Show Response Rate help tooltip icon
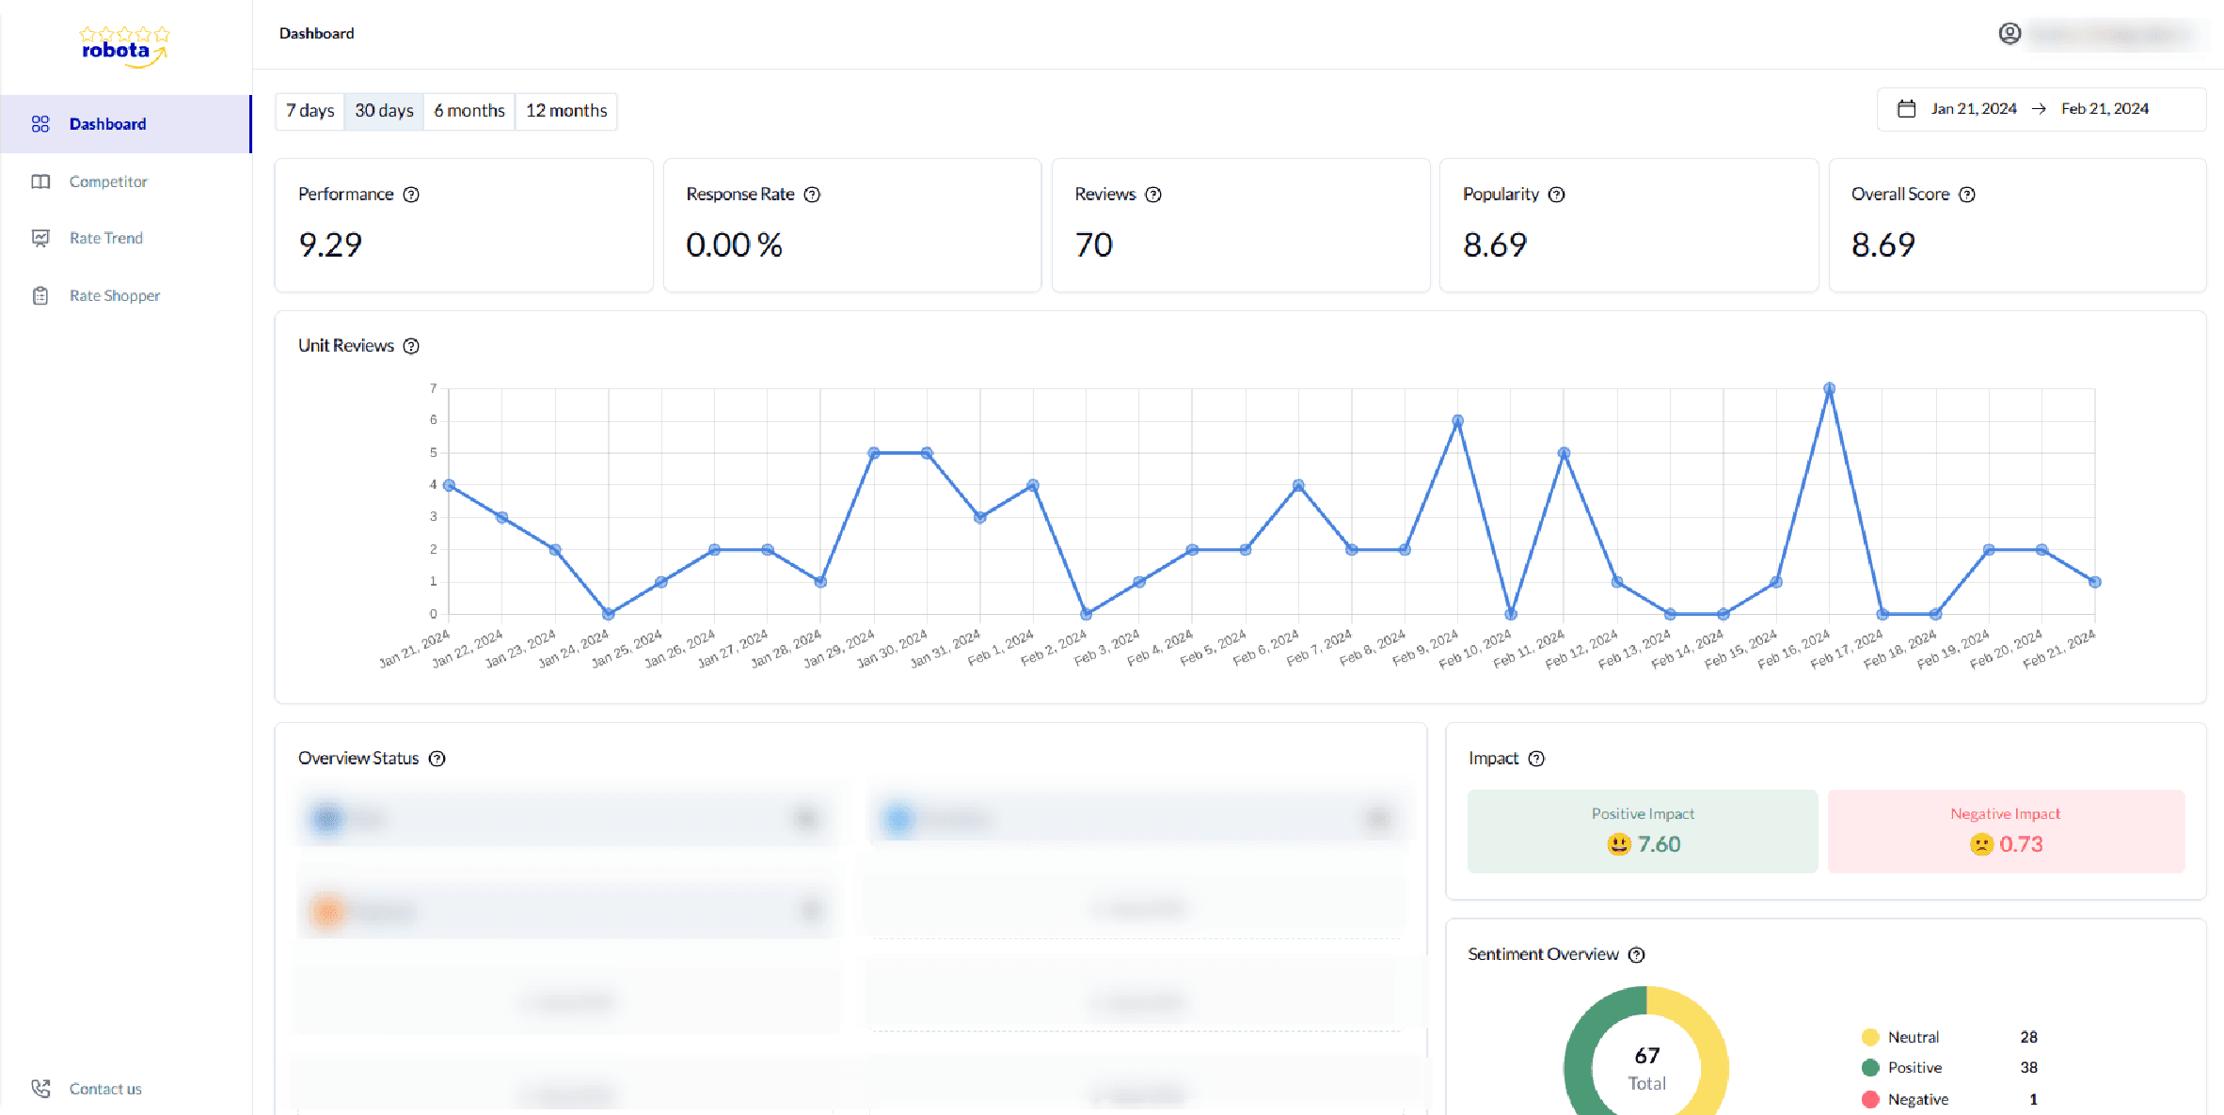 coord(812,195)
